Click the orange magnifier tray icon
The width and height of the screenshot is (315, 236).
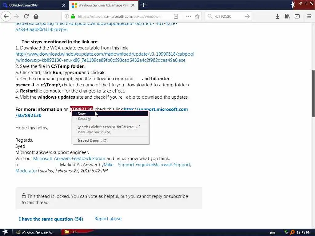coord(292,232)
